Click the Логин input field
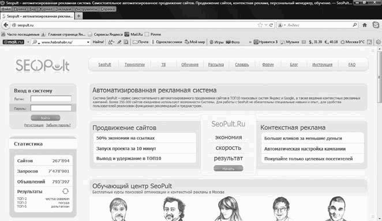The image size is (382, 221). (x=51, y=99)
